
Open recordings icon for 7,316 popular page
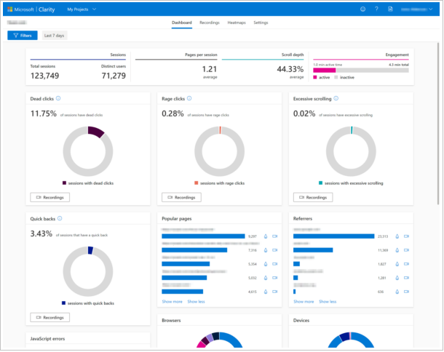coord(274,250)
